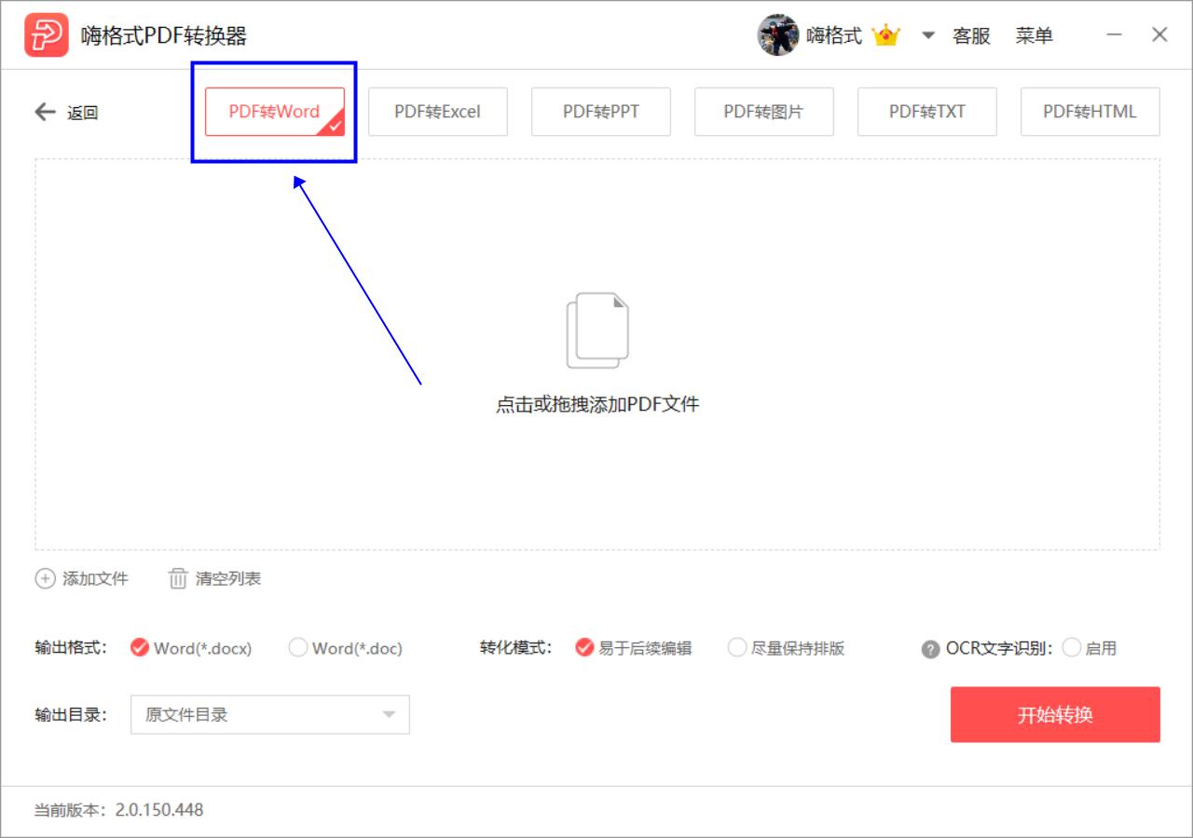Click 点击或拖拽添加PDF文件 text
Image resolution: width=1193 pixels, height=838 pixels.
coord(597,404)
